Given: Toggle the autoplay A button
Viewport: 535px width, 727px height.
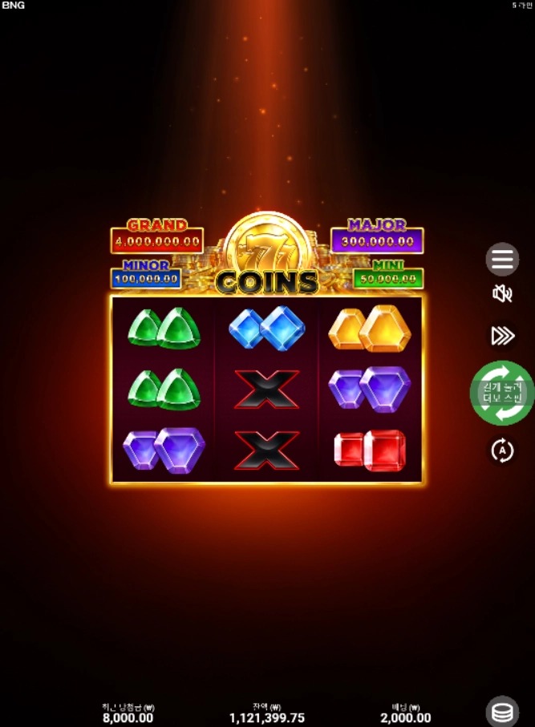Looking at the screenshot, I should (502, 450).
